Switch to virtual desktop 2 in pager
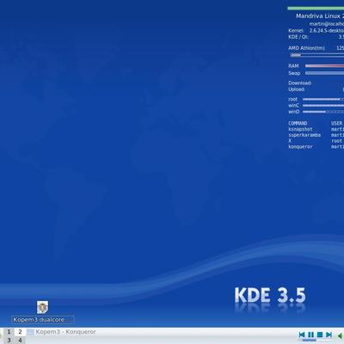This screenshot has height=344, width=344. coord(20,332)
